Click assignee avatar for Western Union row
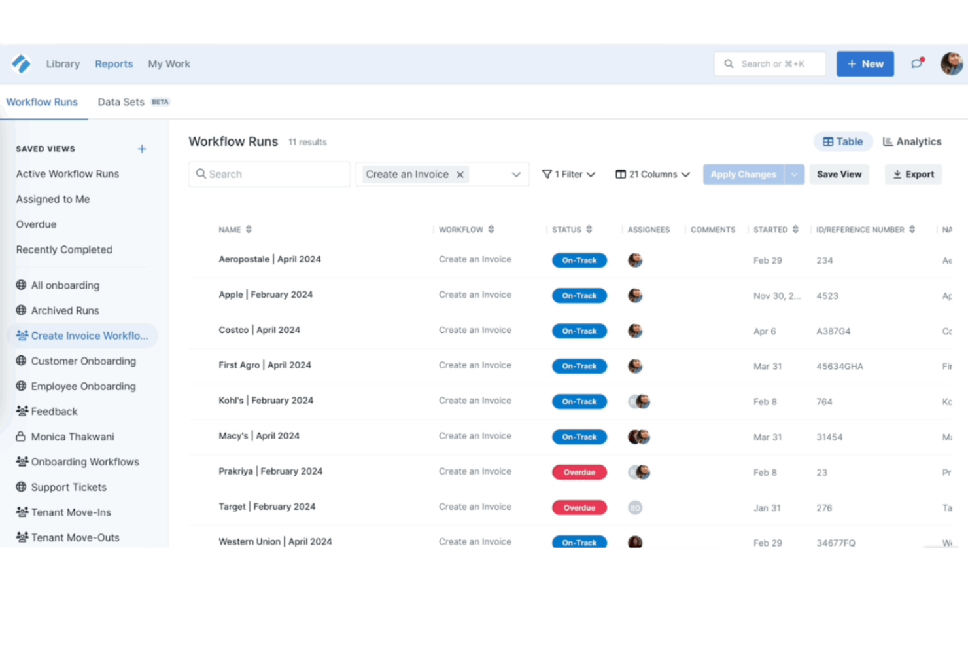The height and width of the screenshot is (646, 968). (x=635, y=542)
